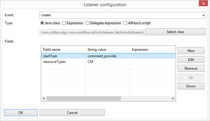
Task: Select the startTask row
Action: tap(108, 56)
